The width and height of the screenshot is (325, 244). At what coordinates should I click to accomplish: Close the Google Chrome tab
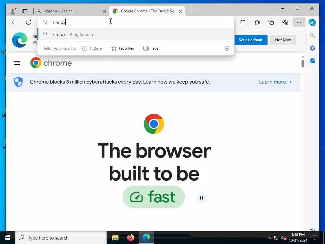180,11
